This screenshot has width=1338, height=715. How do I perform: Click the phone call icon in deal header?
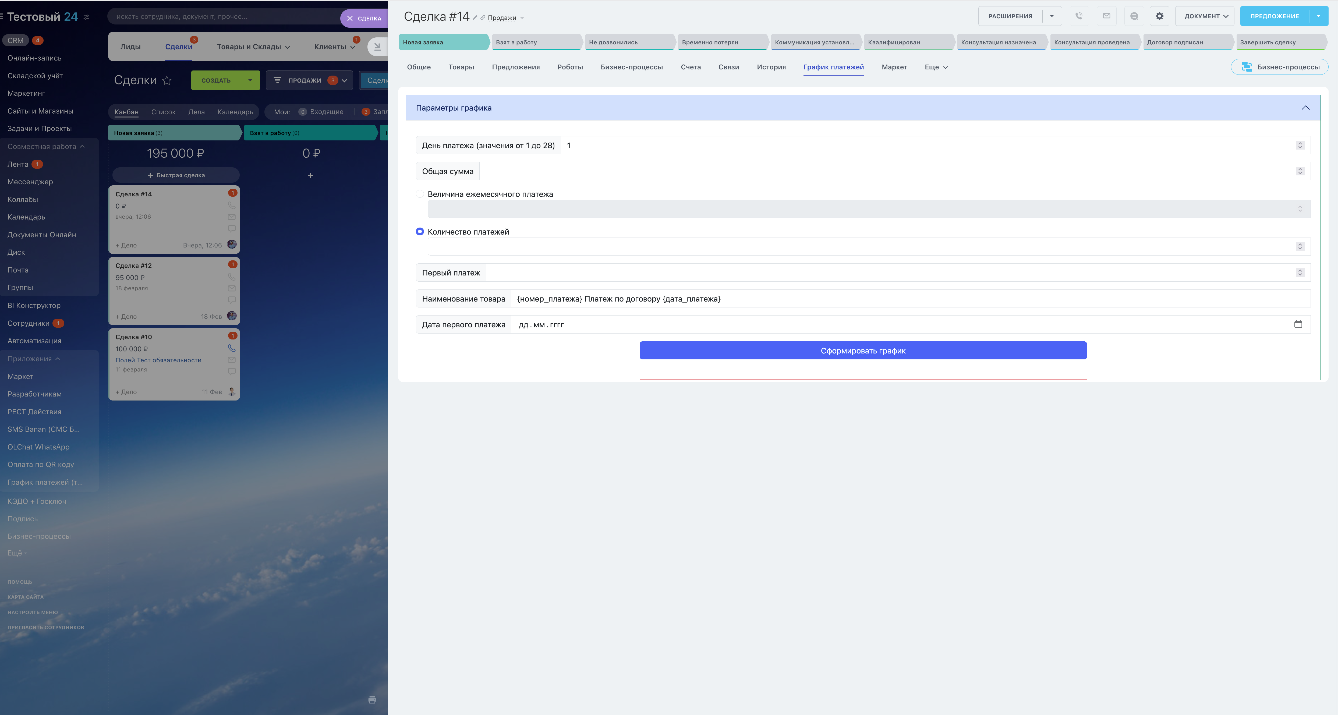point(1079,16)
